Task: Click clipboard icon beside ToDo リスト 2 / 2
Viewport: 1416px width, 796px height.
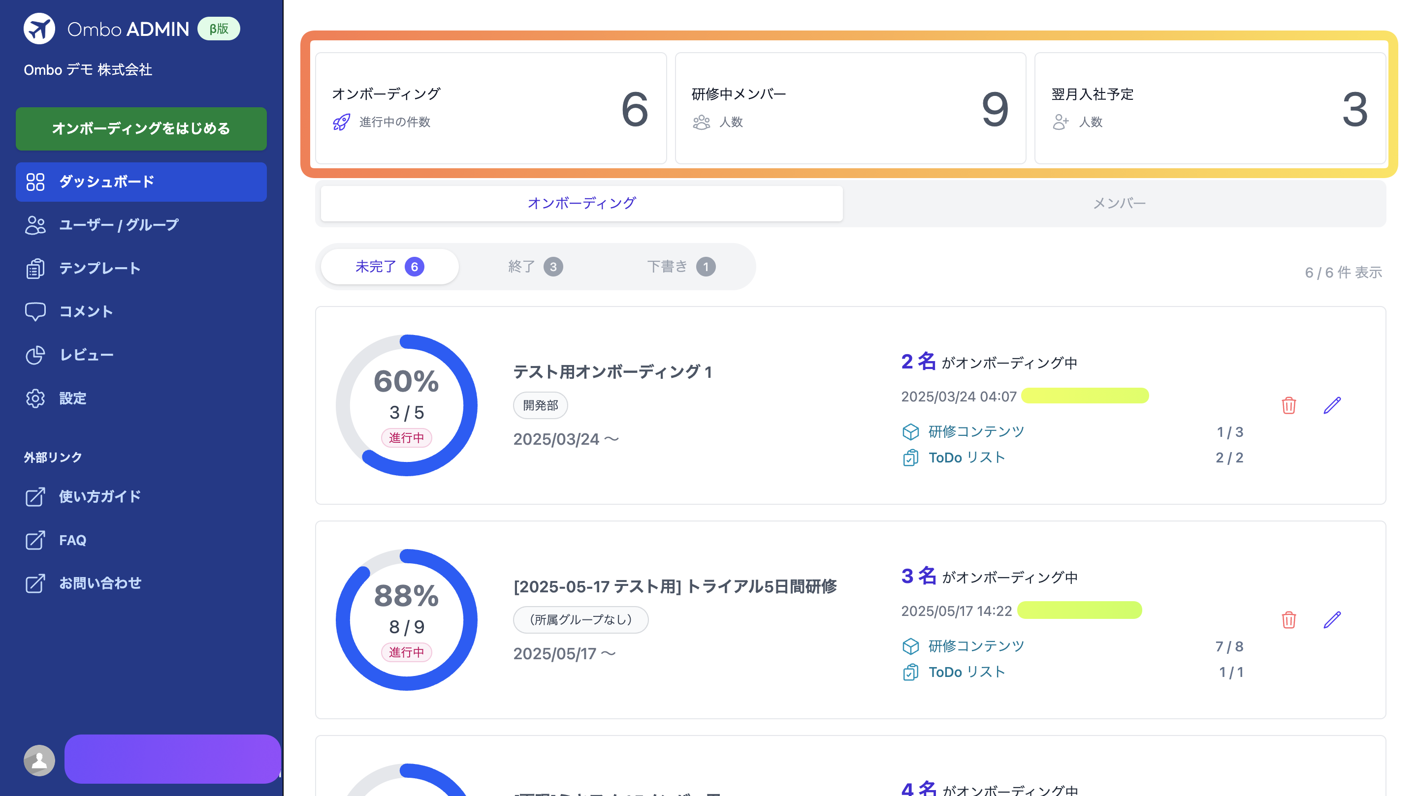Action: click(911, 458)
